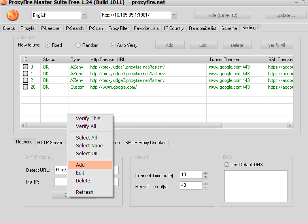Choose Add in the context menu
308x223 pixels.
[91, 165]
